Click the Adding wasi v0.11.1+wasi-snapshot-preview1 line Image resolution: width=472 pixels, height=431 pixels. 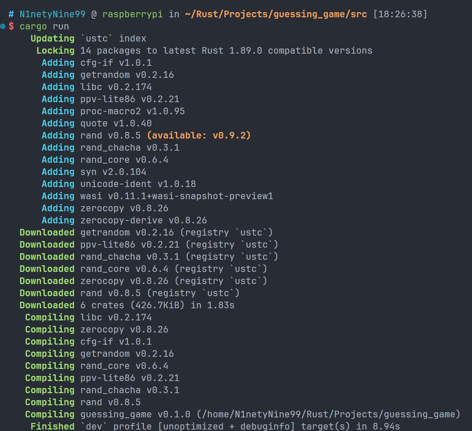pyautogui.click(x=157, y=196)
